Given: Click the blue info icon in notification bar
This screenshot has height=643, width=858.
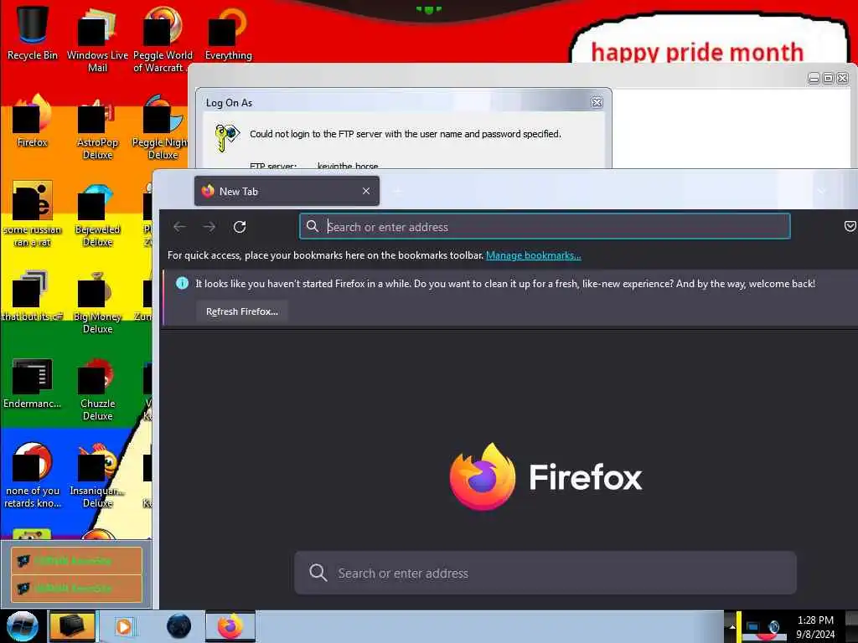Looking at the screenshot, I should [x=182, y=283].
